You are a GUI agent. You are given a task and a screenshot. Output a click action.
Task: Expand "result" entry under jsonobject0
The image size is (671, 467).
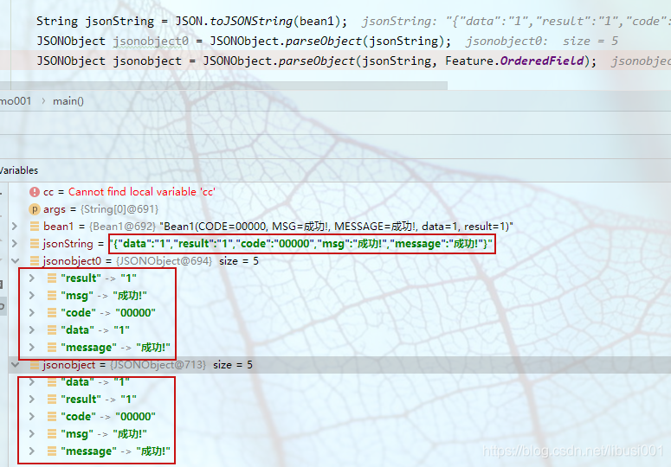click(x=32, y=278)
